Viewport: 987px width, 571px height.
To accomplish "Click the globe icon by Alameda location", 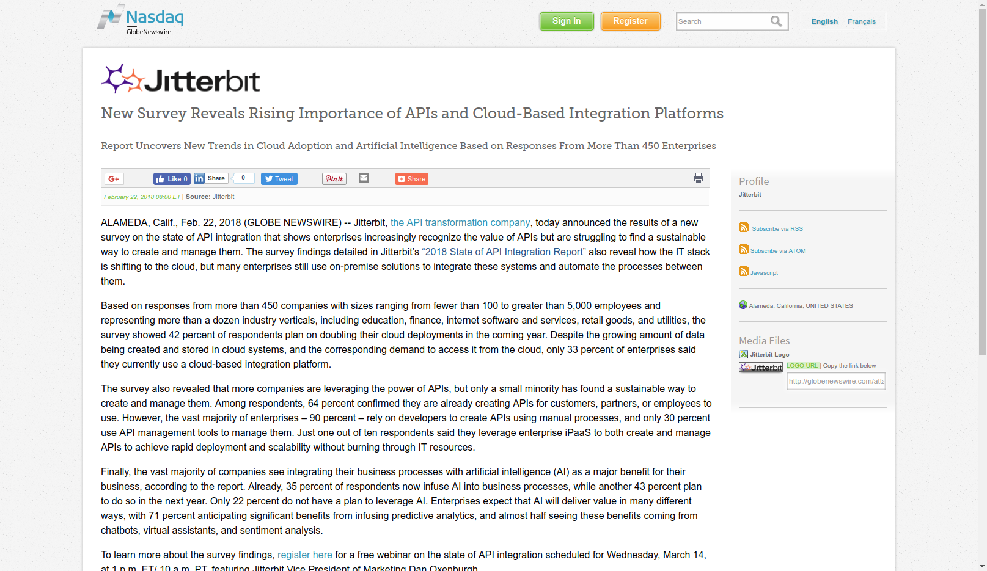I will (743, 305).
